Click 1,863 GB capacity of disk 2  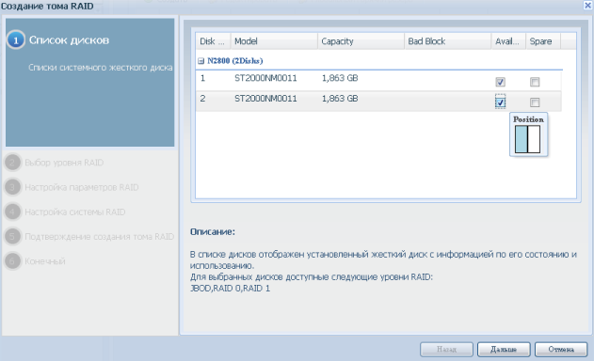[340, 99]
